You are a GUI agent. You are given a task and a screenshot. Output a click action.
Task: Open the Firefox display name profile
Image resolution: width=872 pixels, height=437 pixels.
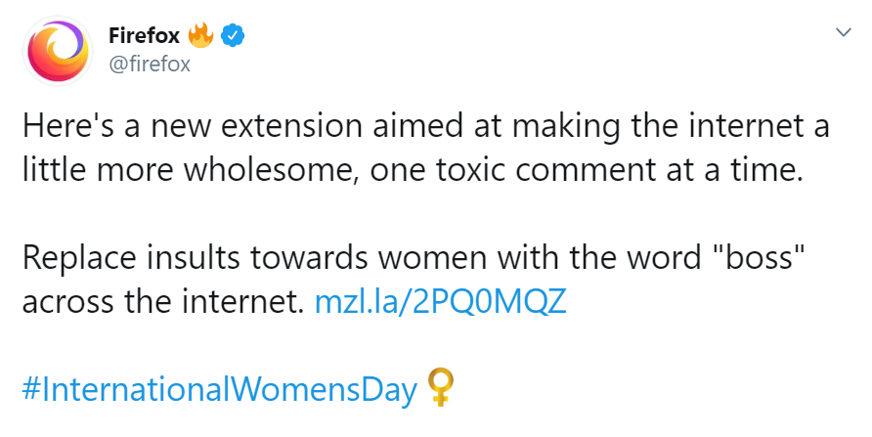point(144,35)
